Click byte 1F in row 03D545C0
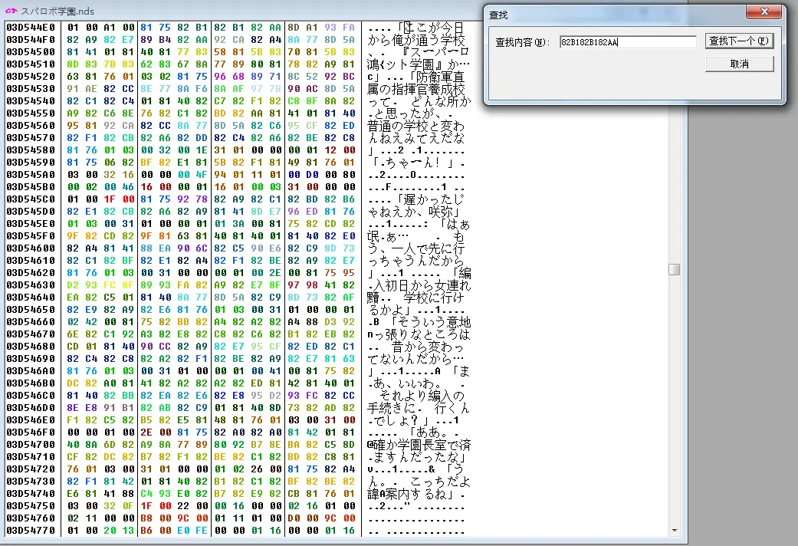798x546 pixels. tap(109, 199)
